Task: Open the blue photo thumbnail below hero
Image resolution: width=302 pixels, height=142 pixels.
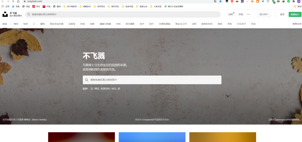Action: (x=152, y=137)
